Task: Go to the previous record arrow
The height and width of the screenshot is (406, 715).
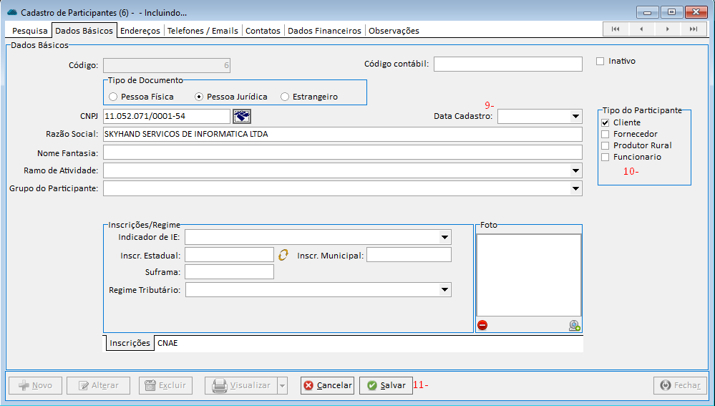Action: point(641,29)
